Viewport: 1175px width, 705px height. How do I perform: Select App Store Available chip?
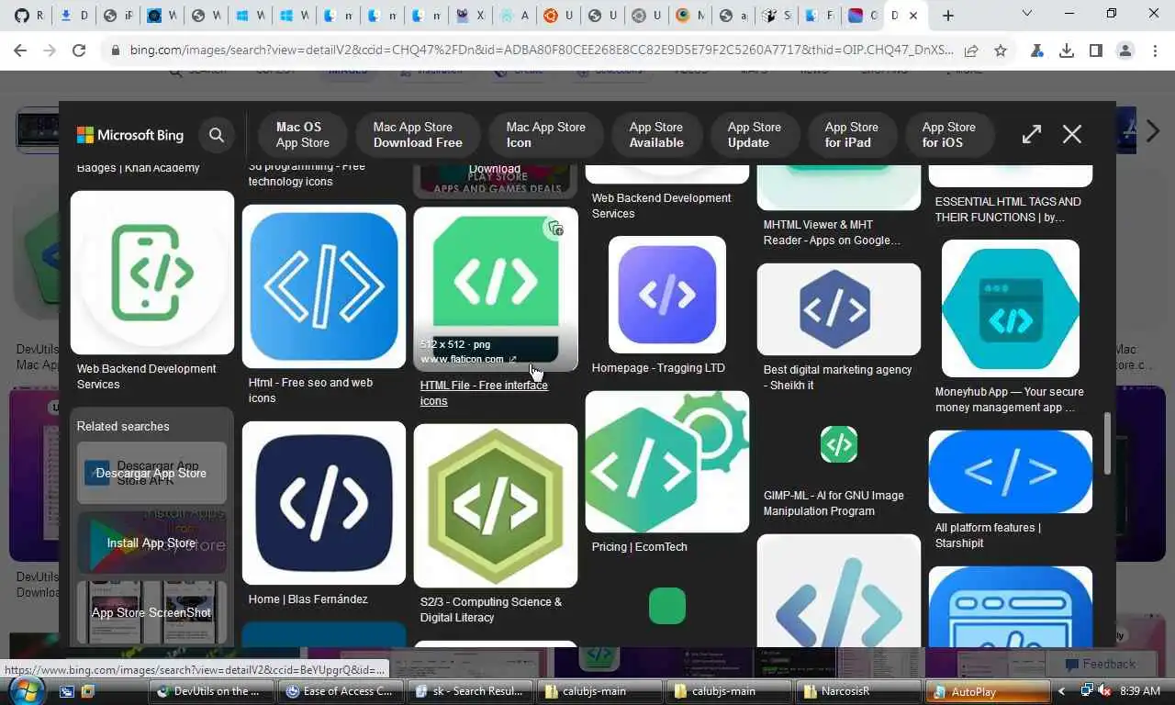tap(656, 135)
